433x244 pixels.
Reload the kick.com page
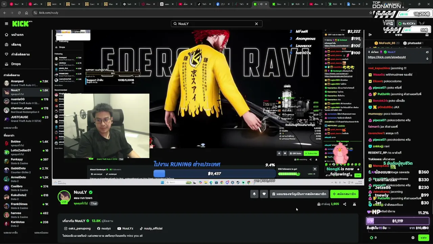[19, 13]
